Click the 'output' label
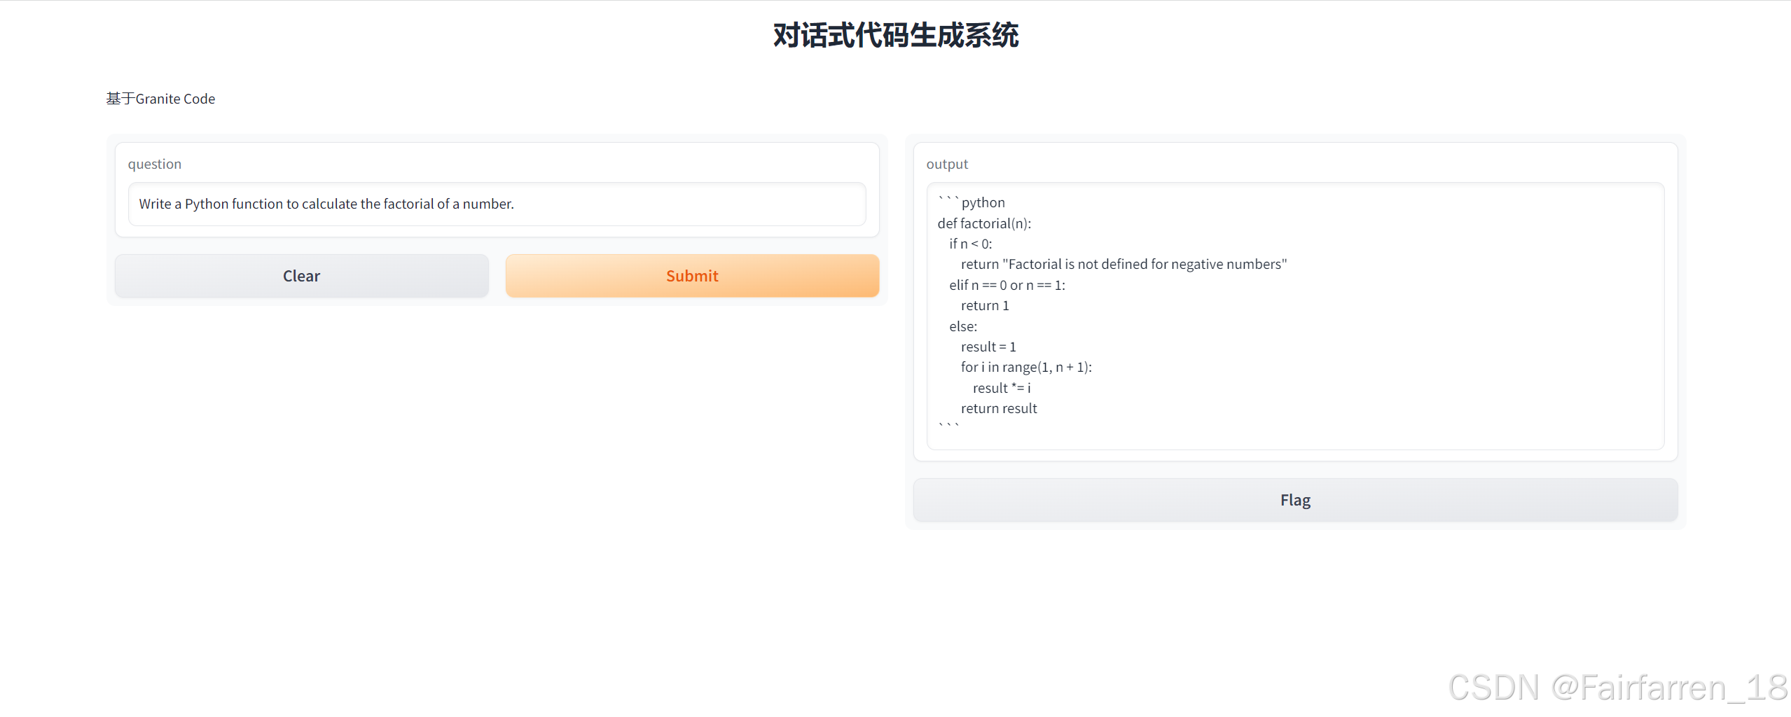The image size is (1791, 717). coord(947,164)
